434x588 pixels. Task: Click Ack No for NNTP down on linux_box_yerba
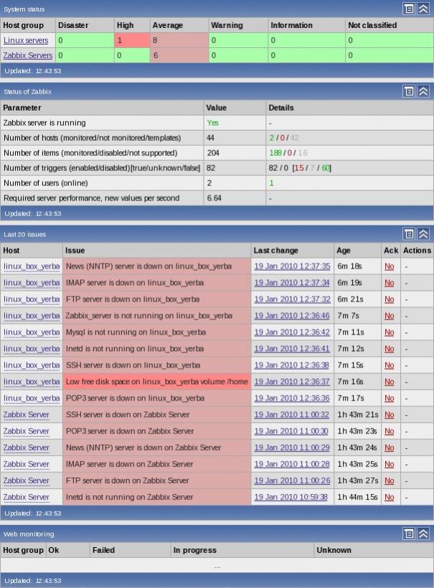tap(390, 266)
